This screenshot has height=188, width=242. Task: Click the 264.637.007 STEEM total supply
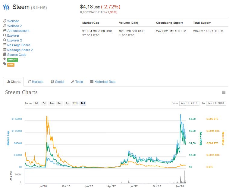[208, 31]
